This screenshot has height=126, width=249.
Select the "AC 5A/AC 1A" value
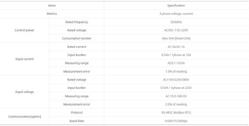click(176, 47)
